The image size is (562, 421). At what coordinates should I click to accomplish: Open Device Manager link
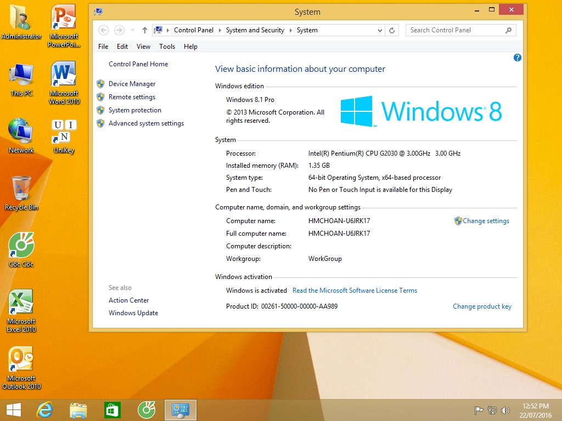pos(132,84)
